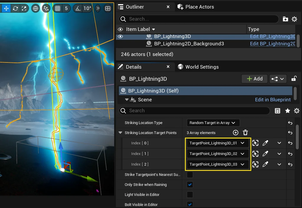Click the eyedropper for Index 0 target

(x=265, y=143)
